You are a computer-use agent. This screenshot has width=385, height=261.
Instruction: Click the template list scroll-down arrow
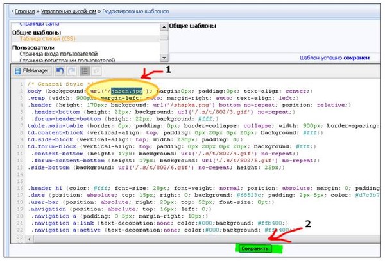(x=164, y=58)
